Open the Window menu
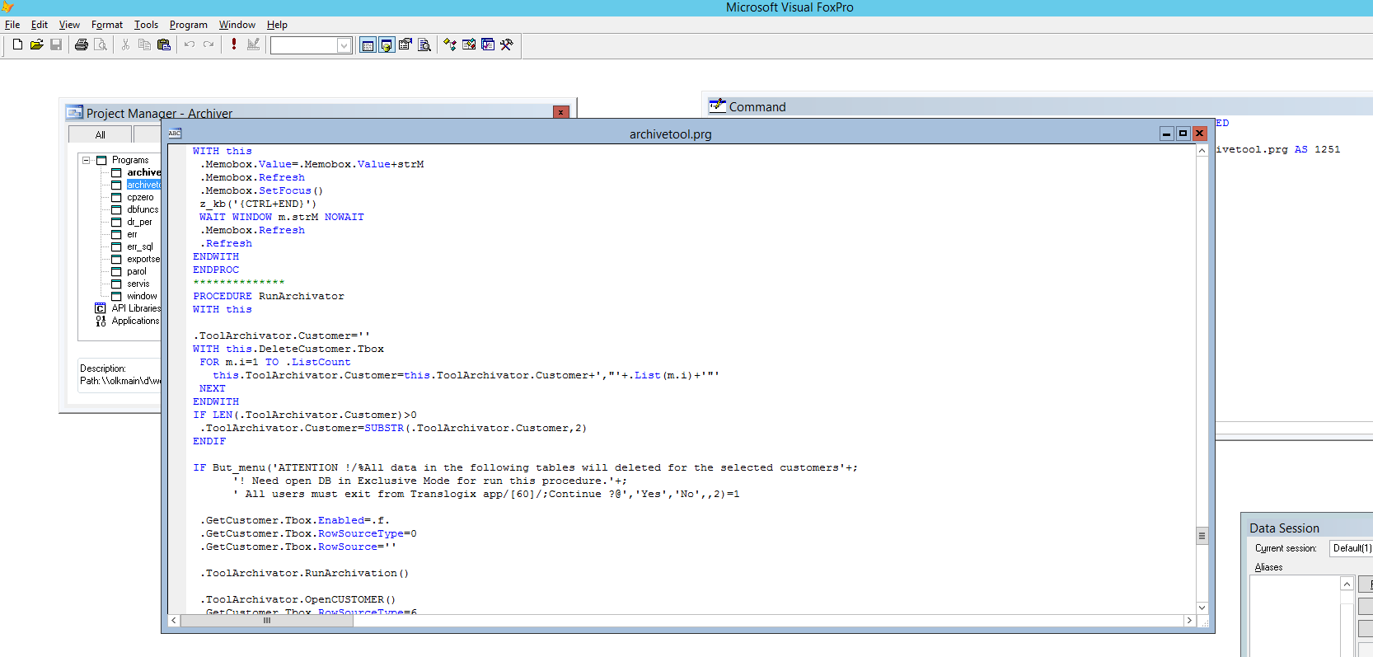Image resolution: width=1373 pixels, height=657 pixels. pyautogui.click(x=237, y=25)
